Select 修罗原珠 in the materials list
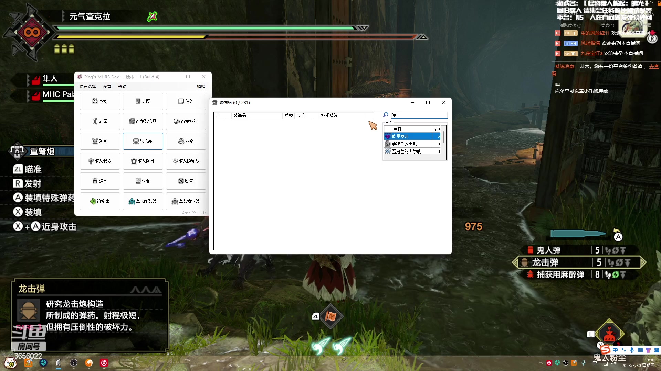Screen dimensions: 661x371 click(412, 136)
